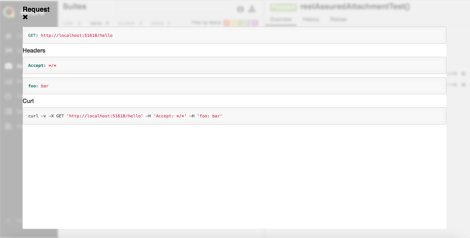Select the Accept header name
Viewport: 470px width, 238px height.
[x=36, y=66]
